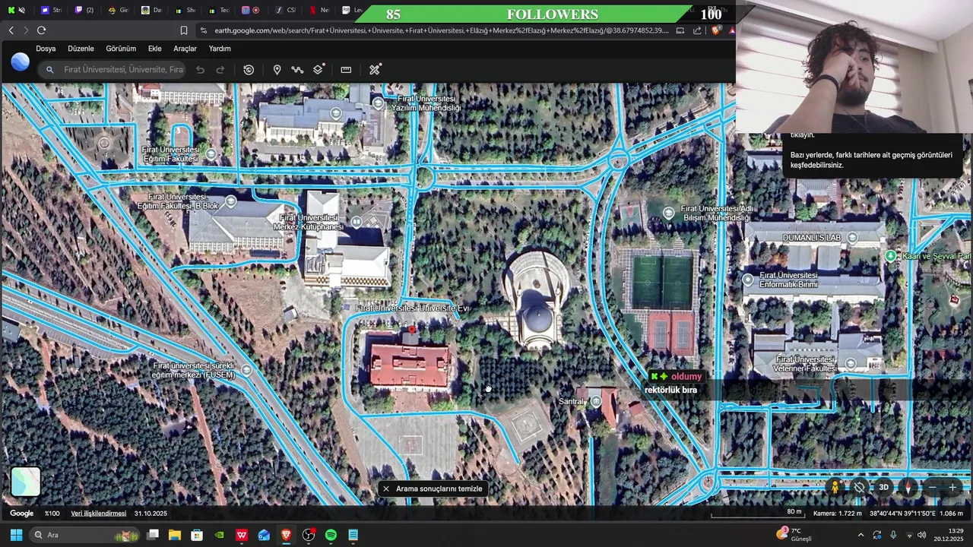973x547 pixels.
Task: Select Fırat Üniversitesi Merkez Kütüphanesi marker
Action: click(x=356, y=222)
